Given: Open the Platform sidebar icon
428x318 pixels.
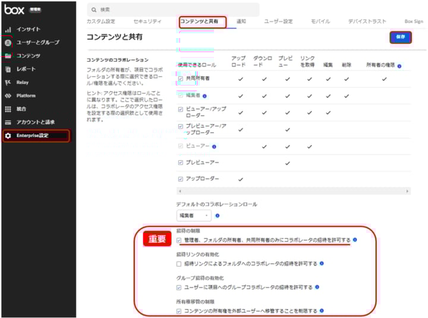Looking at the screenshot, I should click(x=8, y=96).
